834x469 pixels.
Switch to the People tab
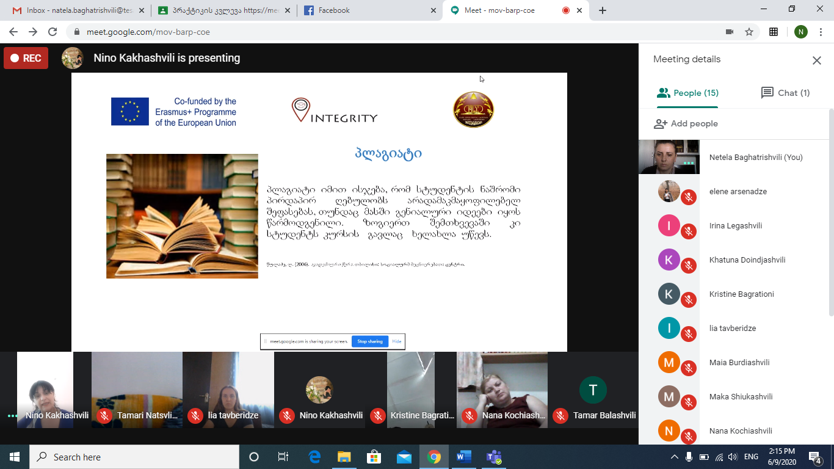[687, 93]
